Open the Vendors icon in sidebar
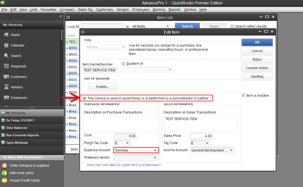The width and height of the screenshot is (303, 187). [x=6, y=87]
